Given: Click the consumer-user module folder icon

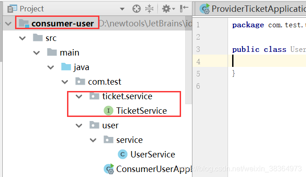Looking at the screenshot, I should (x=24, y=23).
